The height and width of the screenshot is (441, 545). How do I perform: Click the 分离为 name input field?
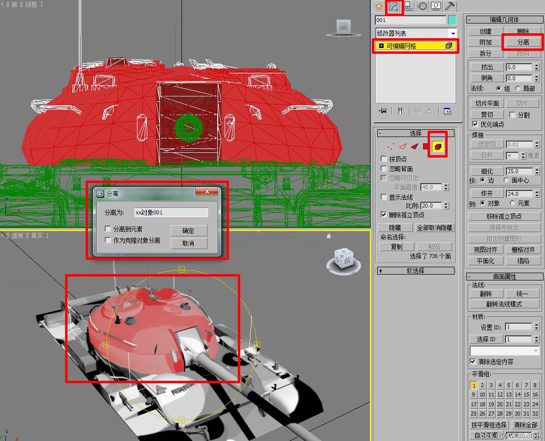click(x=171, y=212)
